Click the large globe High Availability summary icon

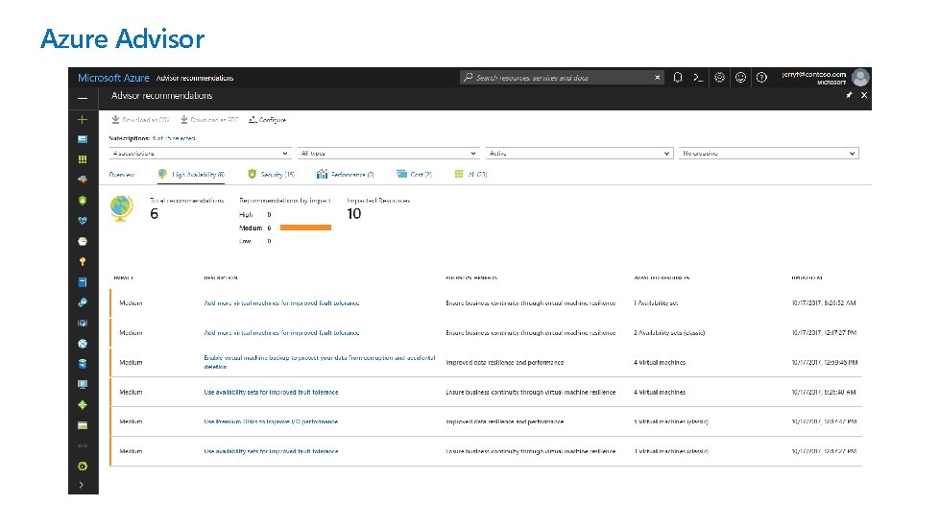(x=121, y=208)
